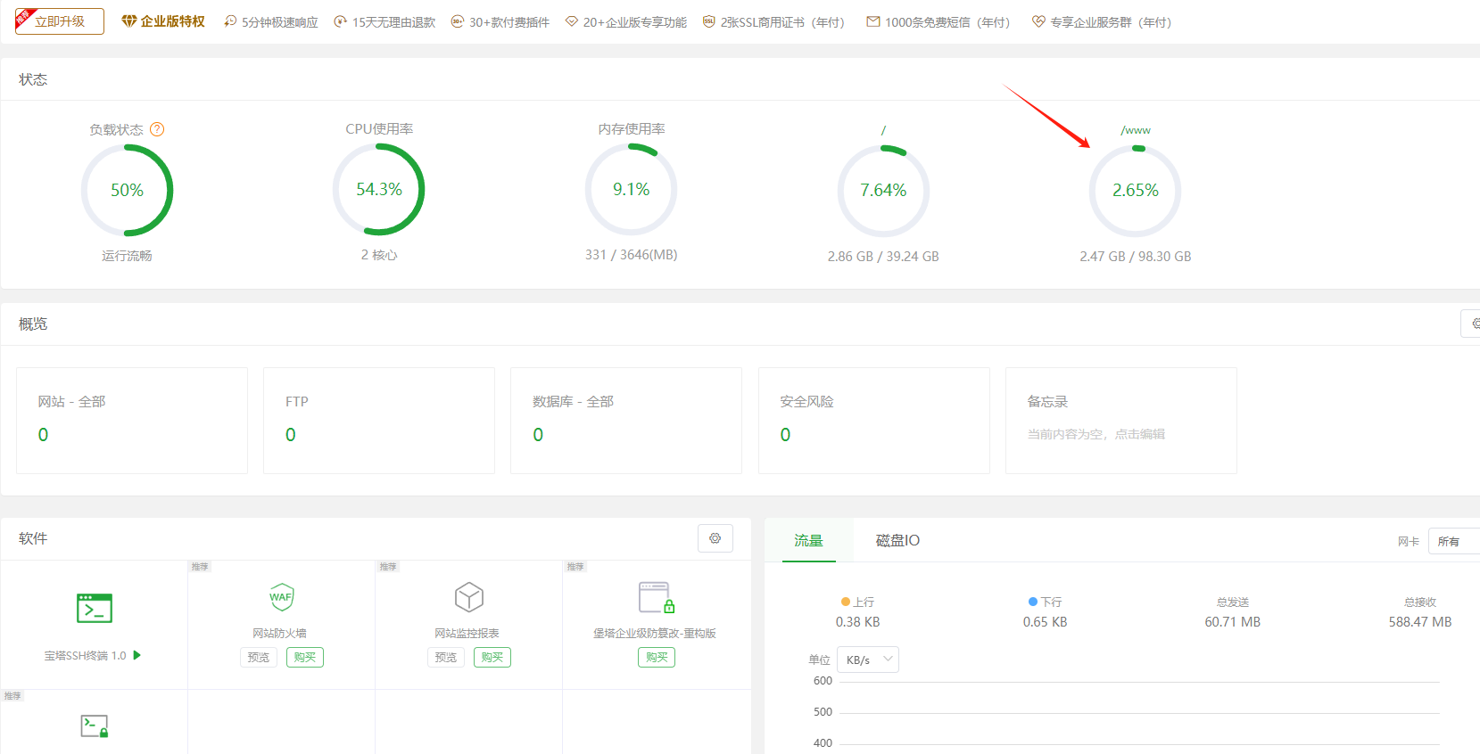The image size is (1480, 754).
Task: Click the 15天无理由退款 refund icon
Action: (340, 21)
